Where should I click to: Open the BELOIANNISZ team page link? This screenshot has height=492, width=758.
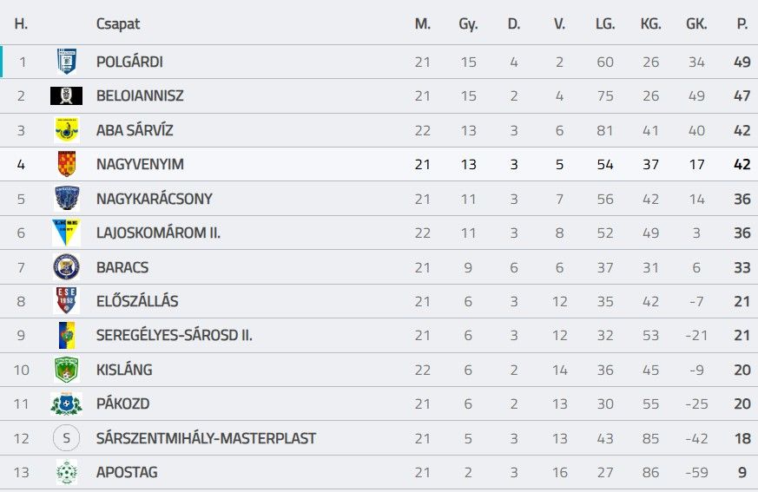(140, 95)
